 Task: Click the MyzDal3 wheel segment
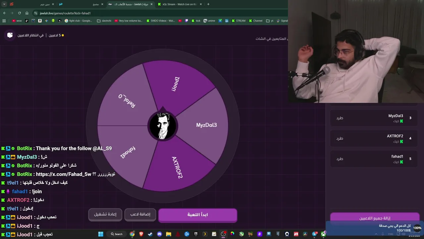pyautogui.click(x=206, y=125)
